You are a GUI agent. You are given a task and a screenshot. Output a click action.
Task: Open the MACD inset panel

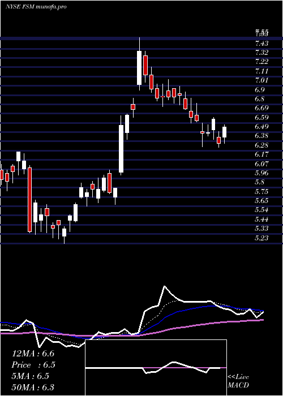tap(156, 368)
